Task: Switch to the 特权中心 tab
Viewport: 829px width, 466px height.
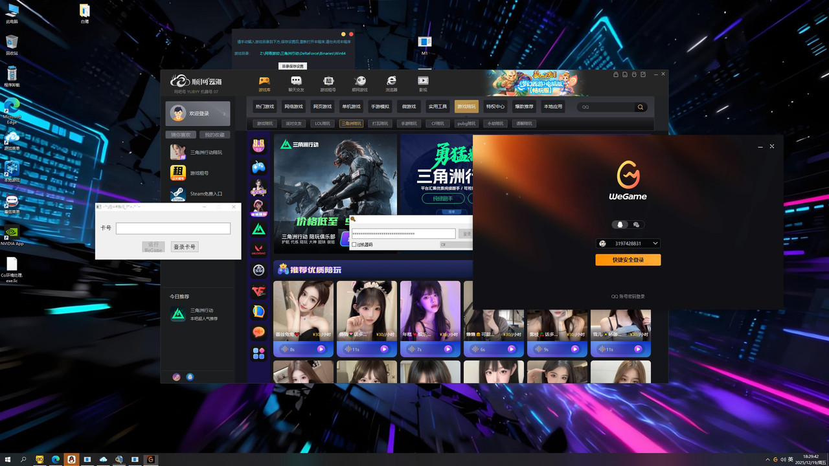Action: pos(495,107)
